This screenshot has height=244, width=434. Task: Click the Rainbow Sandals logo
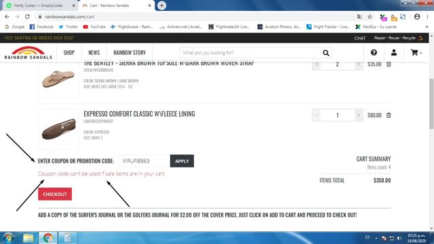(28, 53)
